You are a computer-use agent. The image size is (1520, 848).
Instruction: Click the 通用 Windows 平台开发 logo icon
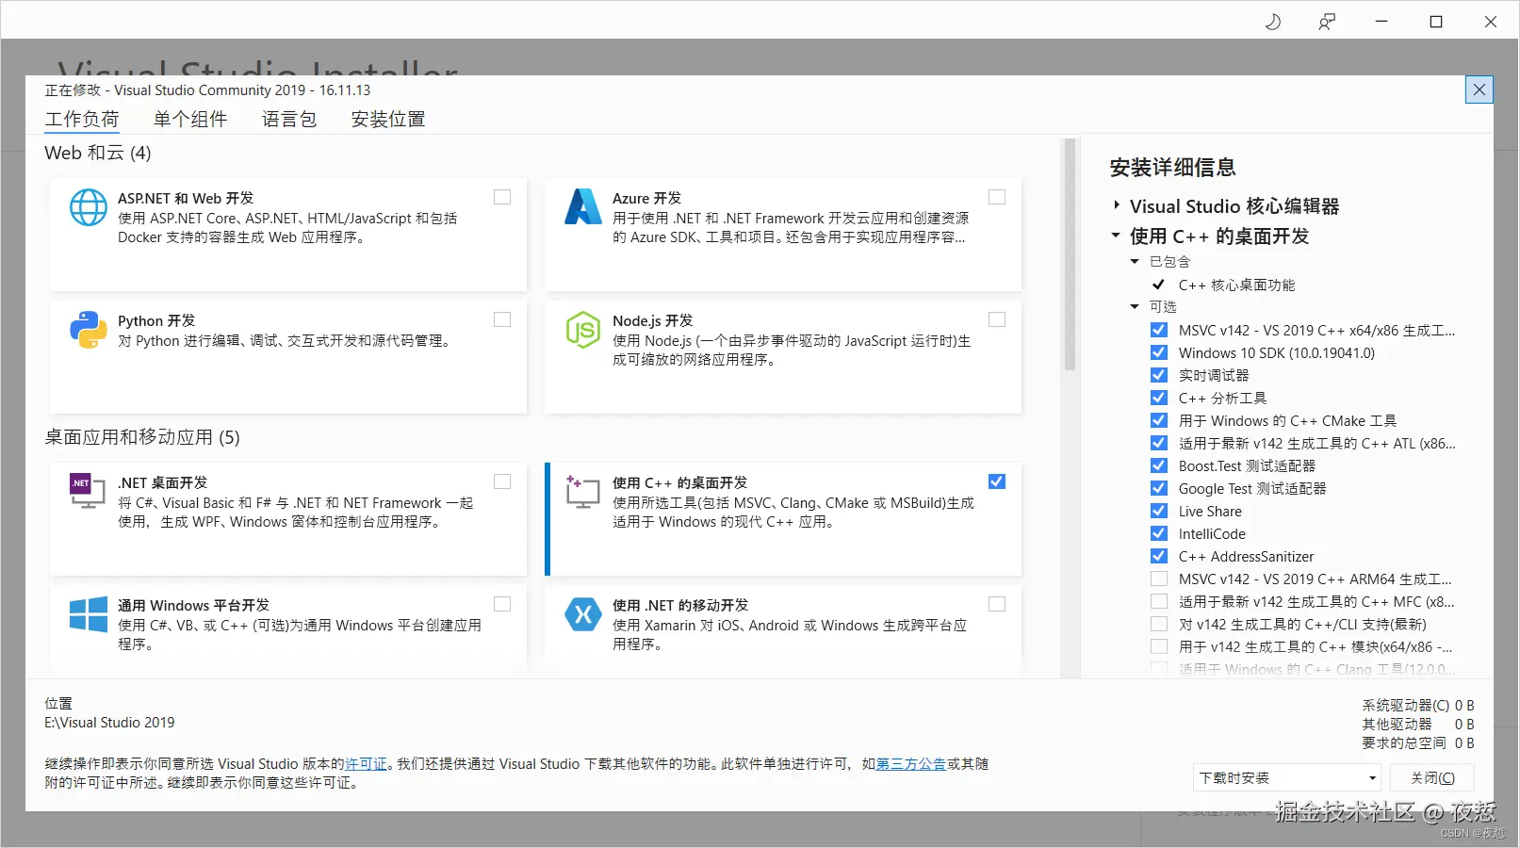coord(88,614)
